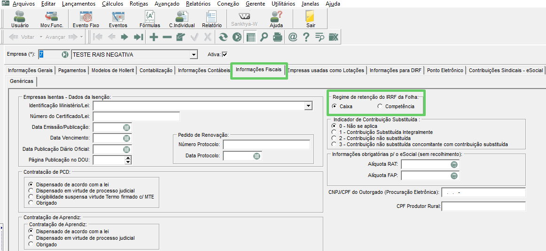Open calculator for Alíquota RAT
The height and width of the screenshot is (251, 546).
tap(454, 164)
